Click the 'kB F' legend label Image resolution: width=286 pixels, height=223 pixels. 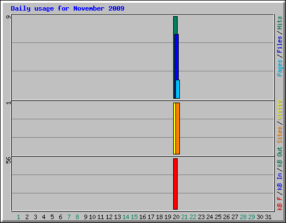280,203
